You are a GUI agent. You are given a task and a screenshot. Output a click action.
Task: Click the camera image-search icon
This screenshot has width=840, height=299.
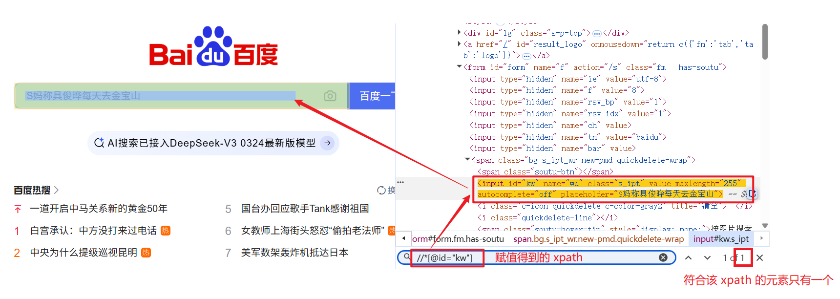point(330,96)
